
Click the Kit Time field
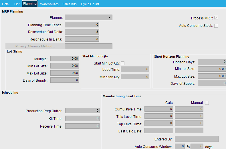(82, 118)
